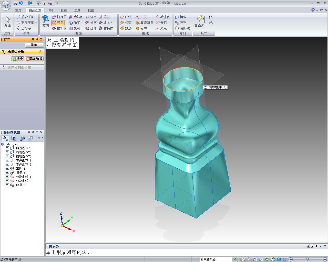Select the 重合平面 coincident plane tool
The width and height of the screenshot is (328, 262).
[25, 17]
